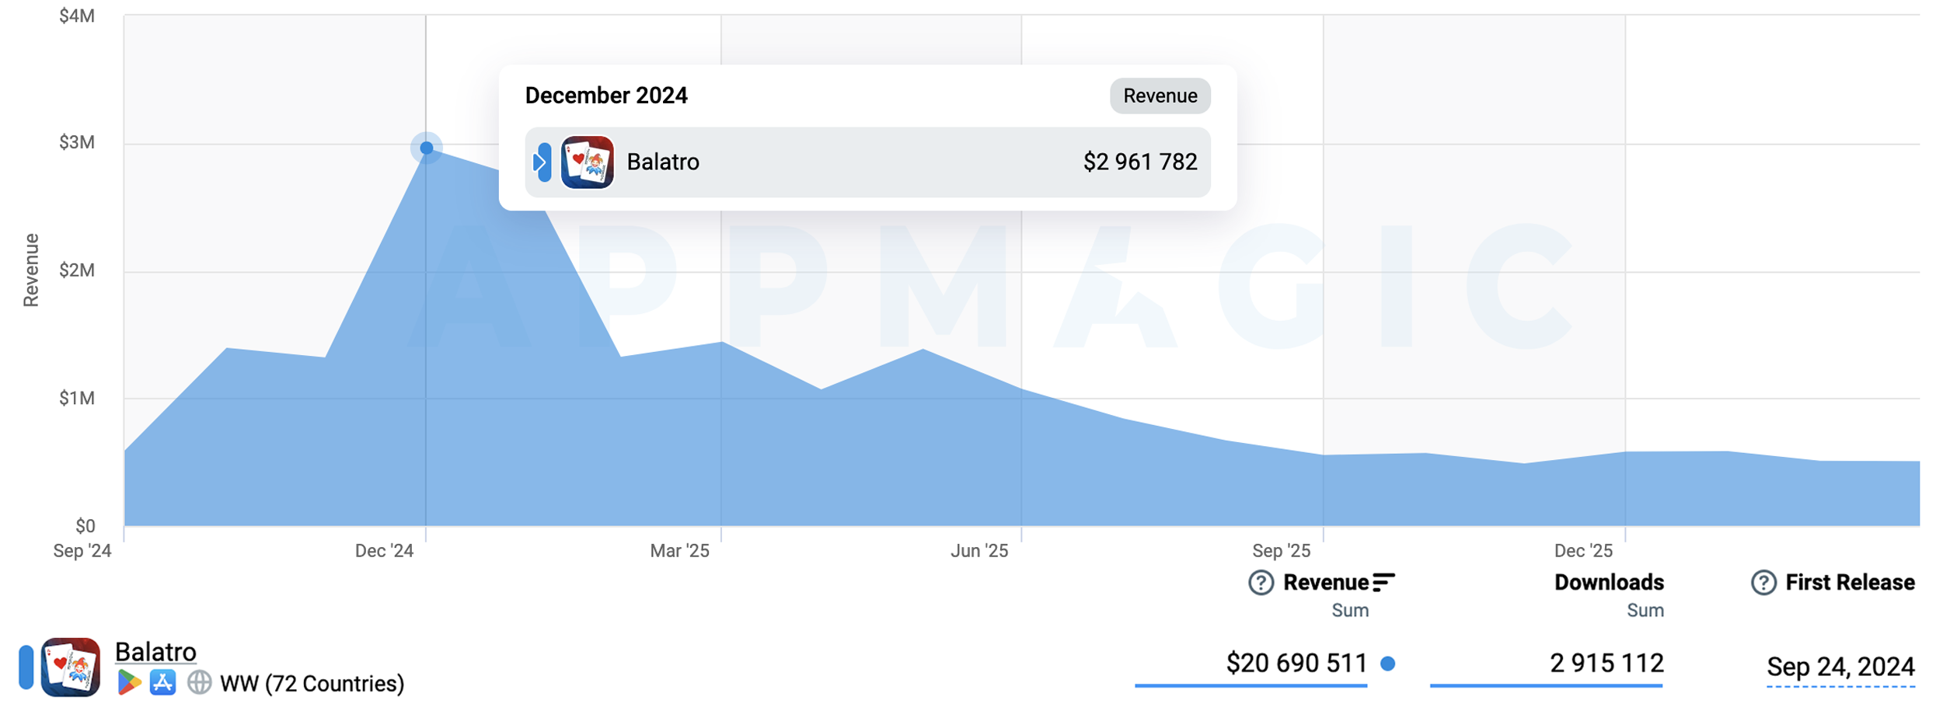Click the Revenue badge in the tooltip
Image resolution: width=1943 pixels, height=704 pixels.
(1159, 96)
